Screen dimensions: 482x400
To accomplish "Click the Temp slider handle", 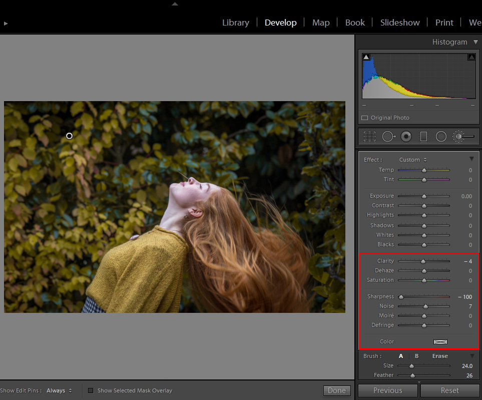I will [424, 170].
